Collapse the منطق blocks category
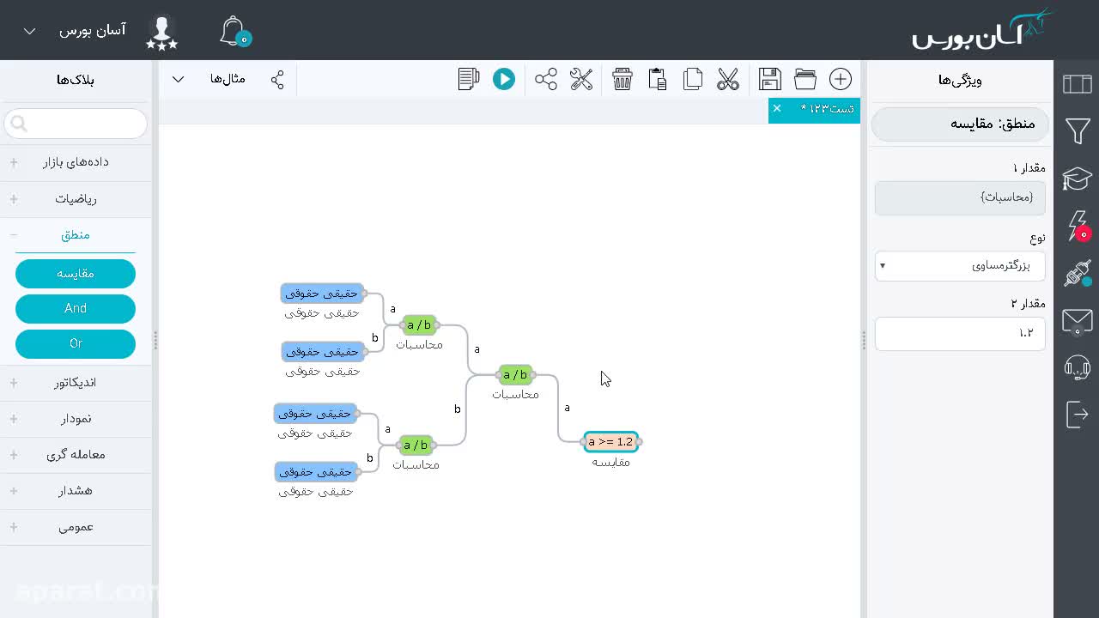The image size is (1099, 618). (x=76, y=234)
